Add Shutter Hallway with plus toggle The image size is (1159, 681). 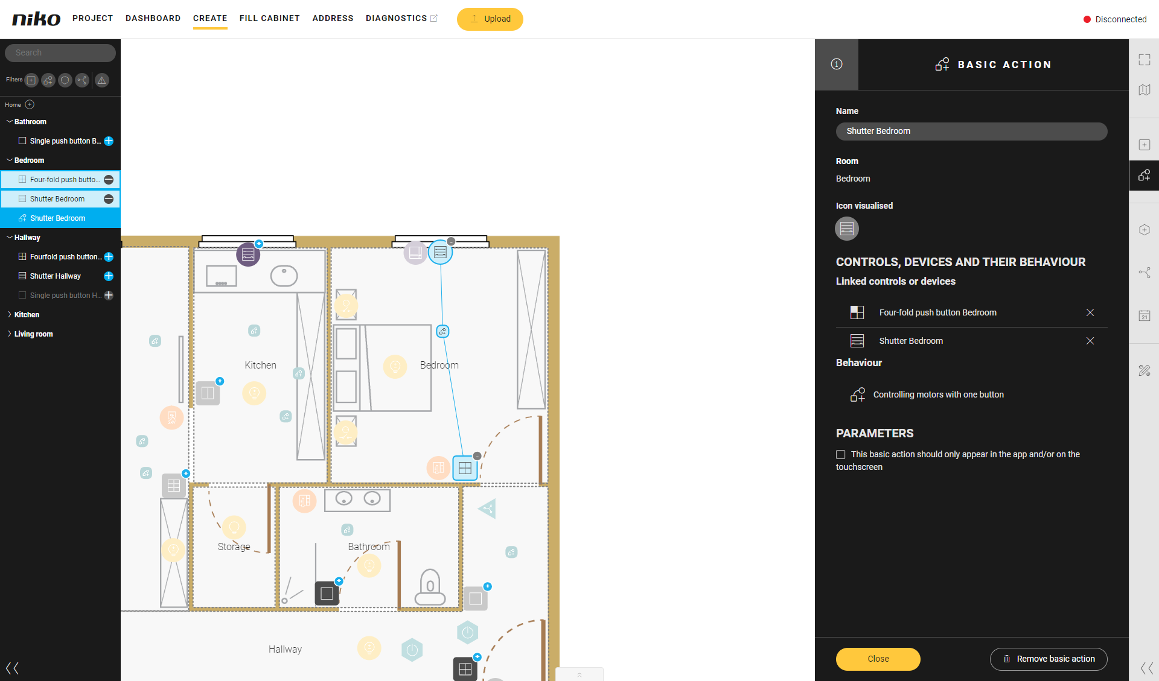[109, 276]
